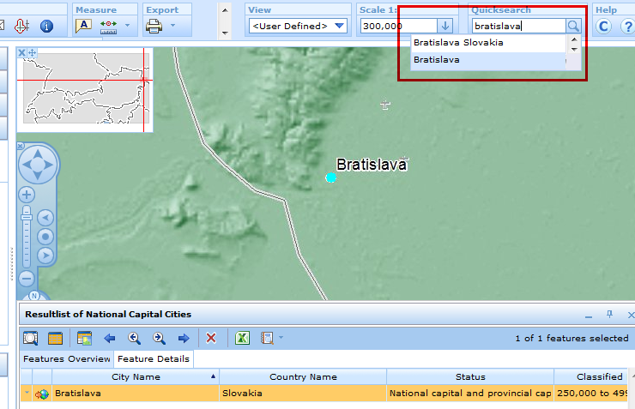
Task: Click the zoom in plus button on map navigator
Action: coord(27,195)
